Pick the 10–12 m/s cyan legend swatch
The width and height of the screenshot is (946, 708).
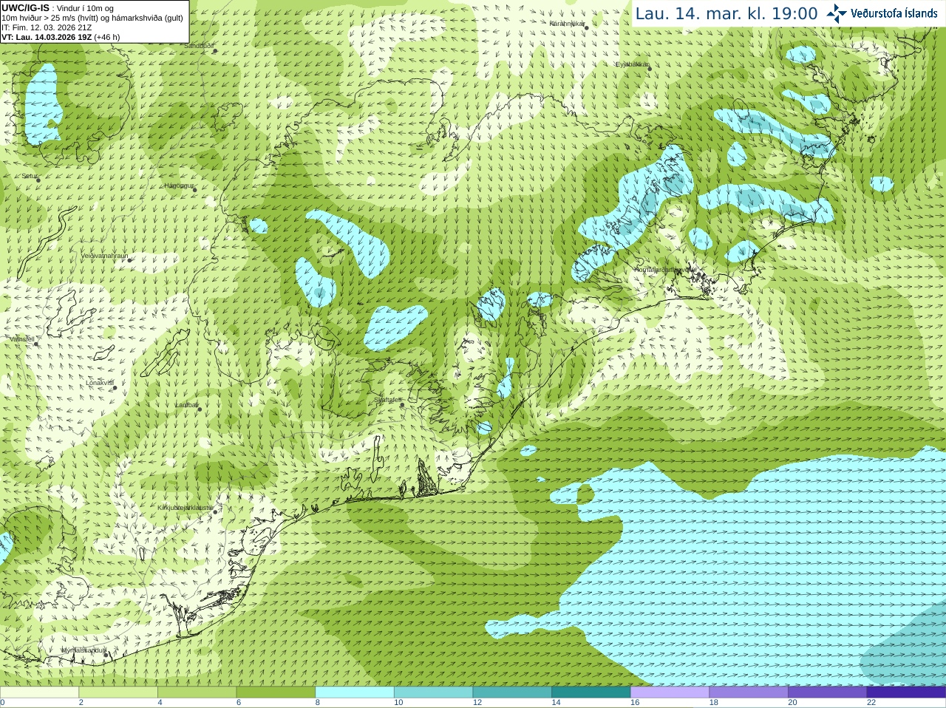click(x=433, y=692)
